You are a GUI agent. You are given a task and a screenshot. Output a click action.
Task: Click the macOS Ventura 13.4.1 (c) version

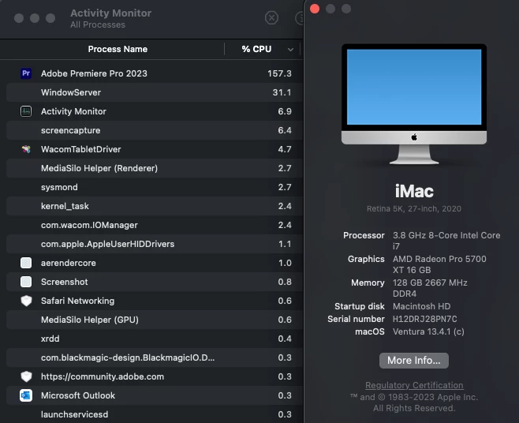click(428, 331)
